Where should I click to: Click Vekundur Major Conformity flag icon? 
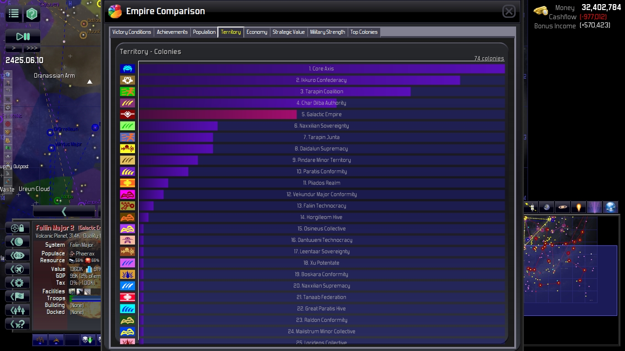pos(128,194)
